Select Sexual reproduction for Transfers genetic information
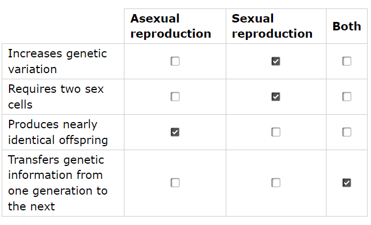 pyautogui.click(x=276, y=183)
